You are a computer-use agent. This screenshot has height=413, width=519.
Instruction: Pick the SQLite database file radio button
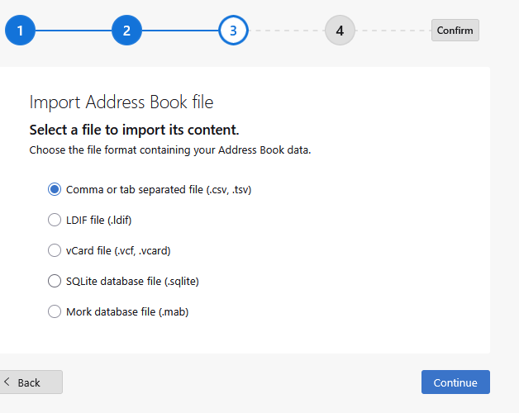tap(55, 281)
